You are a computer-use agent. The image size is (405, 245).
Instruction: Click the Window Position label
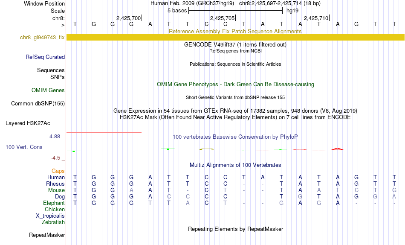tap(44, 3)
